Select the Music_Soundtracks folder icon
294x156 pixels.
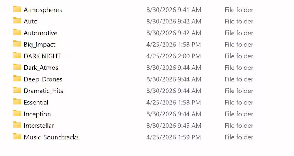17,136
